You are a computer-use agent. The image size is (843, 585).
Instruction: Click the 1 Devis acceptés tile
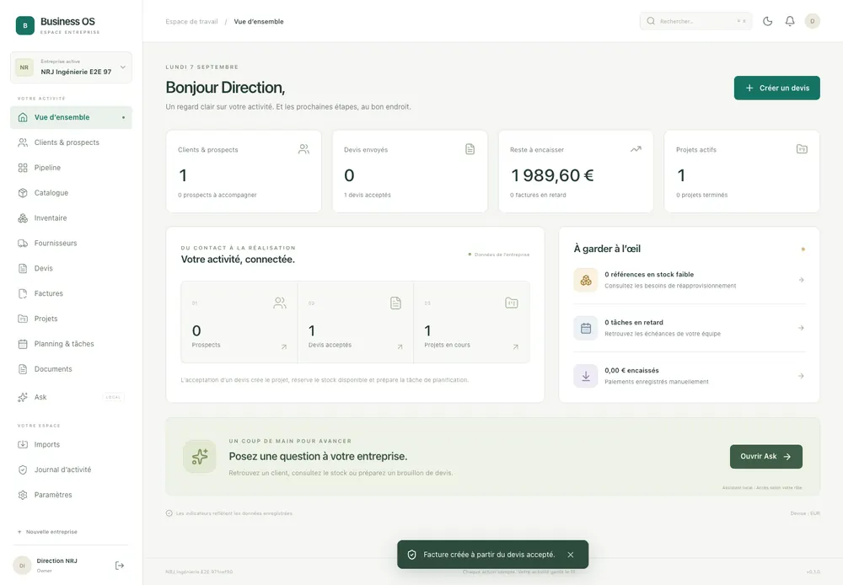[x=356, y=322]
